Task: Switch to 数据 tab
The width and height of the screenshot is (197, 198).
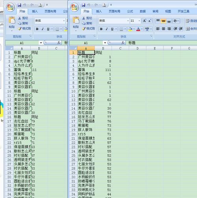Action: click(143, 11)
